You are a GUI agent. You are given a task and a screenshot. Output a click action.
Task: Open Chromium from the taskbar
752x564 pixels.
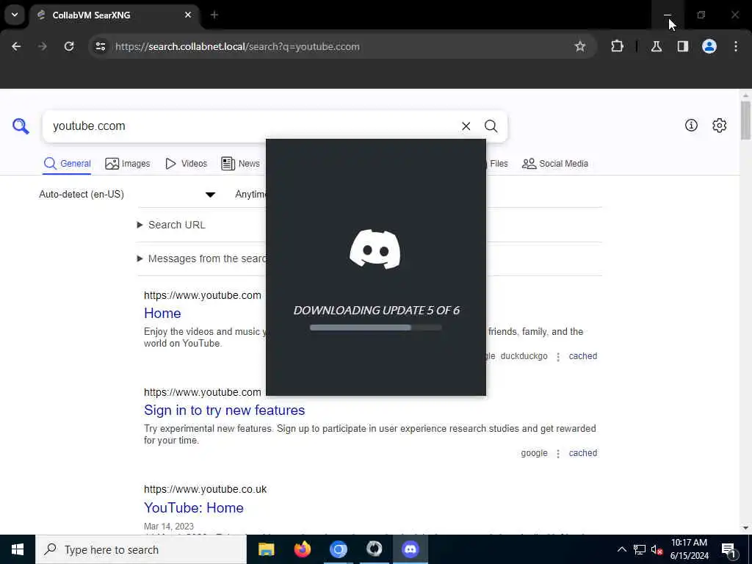click(338, 549)
